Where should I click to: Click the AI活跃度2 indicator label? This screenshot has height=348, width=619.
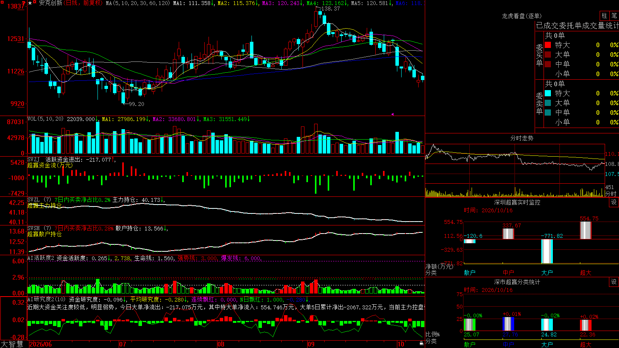(x=41, y=258)
